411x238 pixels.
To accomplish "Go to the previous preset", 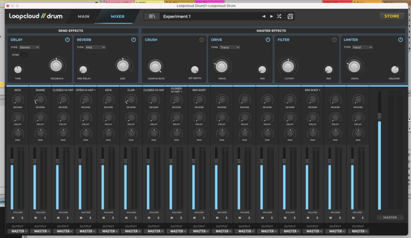I will 264,16.
